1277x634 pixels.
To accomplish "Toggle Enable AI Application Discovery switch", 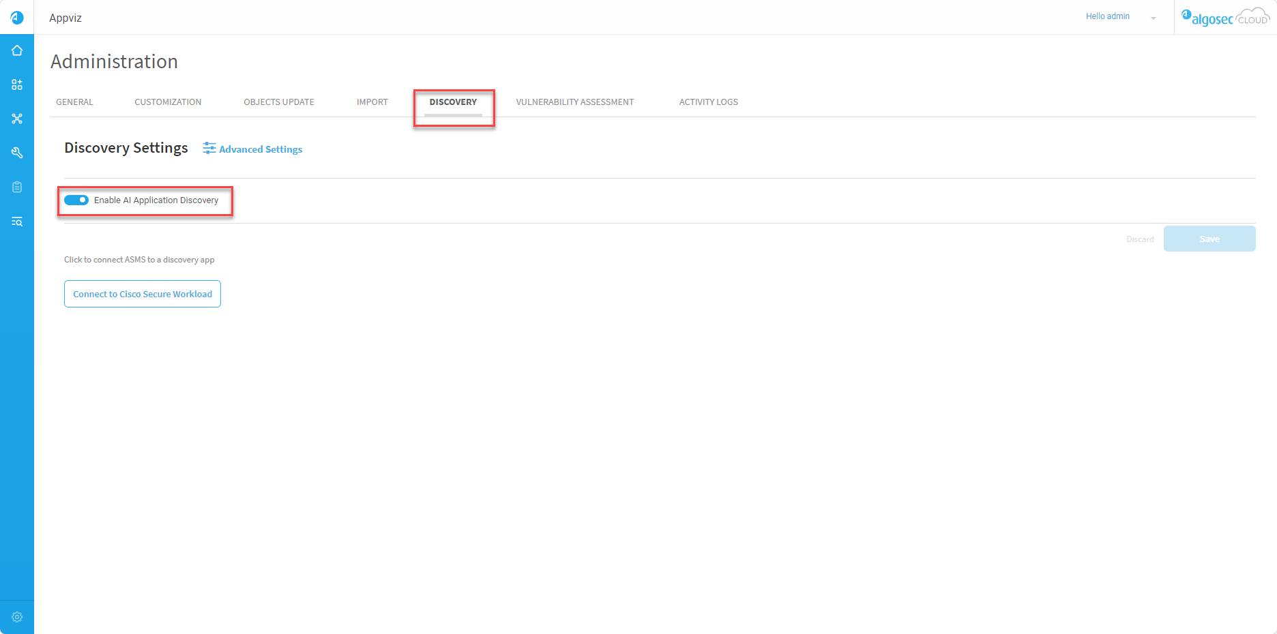I will pyautogui.click(x=76, y=200).
